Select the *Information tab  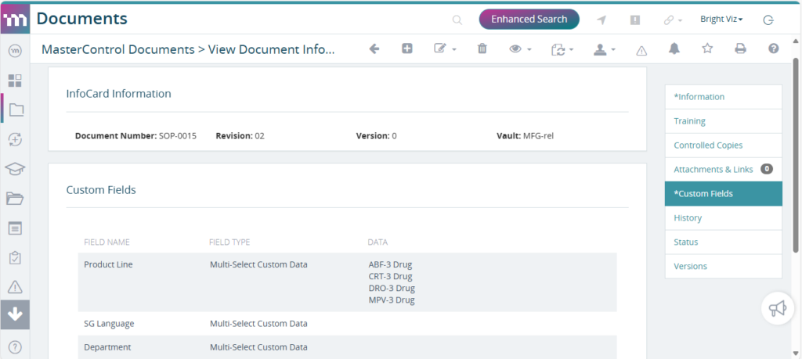click(723, 97)
